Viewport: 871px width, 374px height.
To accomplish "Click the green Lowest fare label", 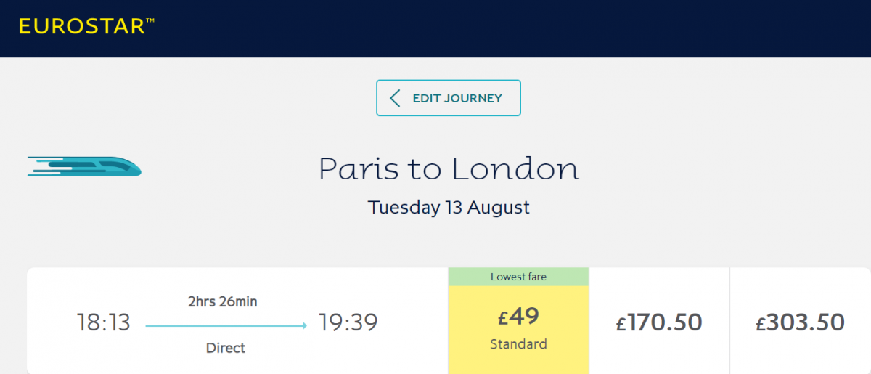I will pyautogui.click(x=518, y=277).
